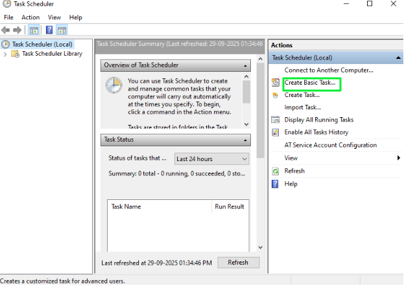Click the Refresh button at bottom
Viewport: 404px width, 286px height.
coord(238,263)
